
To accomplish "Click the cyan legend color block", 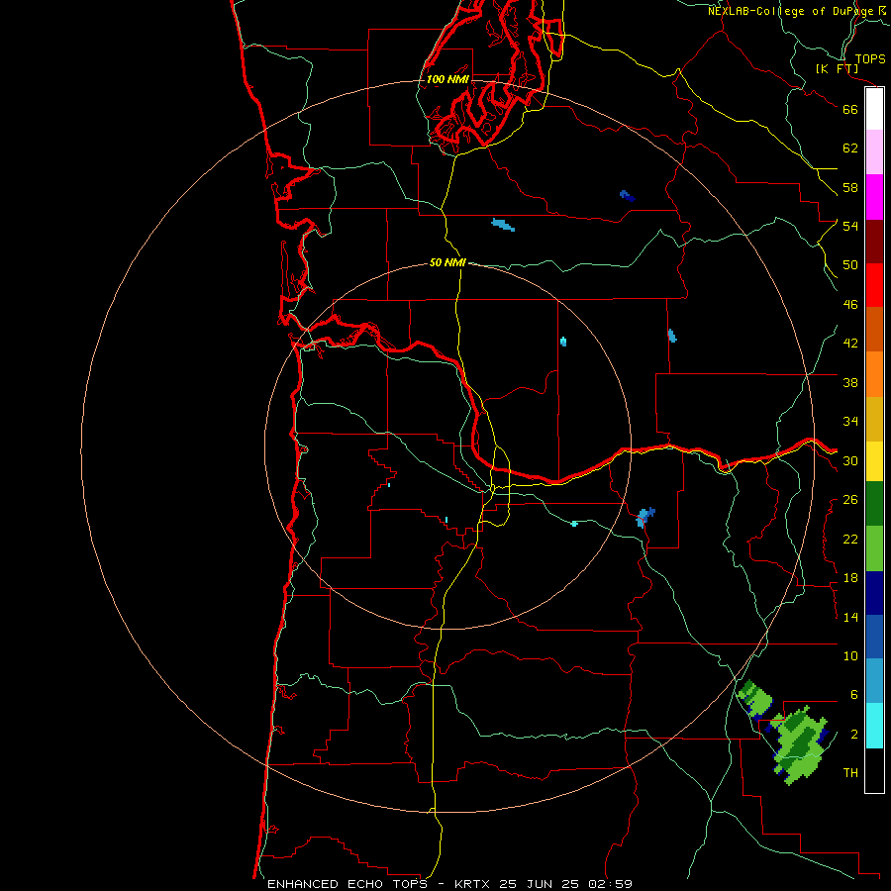I will (874, 726).
